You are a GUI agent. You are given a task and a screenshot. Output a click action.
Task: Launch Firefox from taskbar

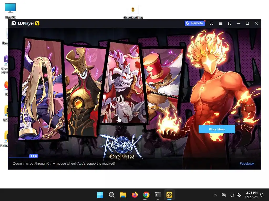click(135, 195)
